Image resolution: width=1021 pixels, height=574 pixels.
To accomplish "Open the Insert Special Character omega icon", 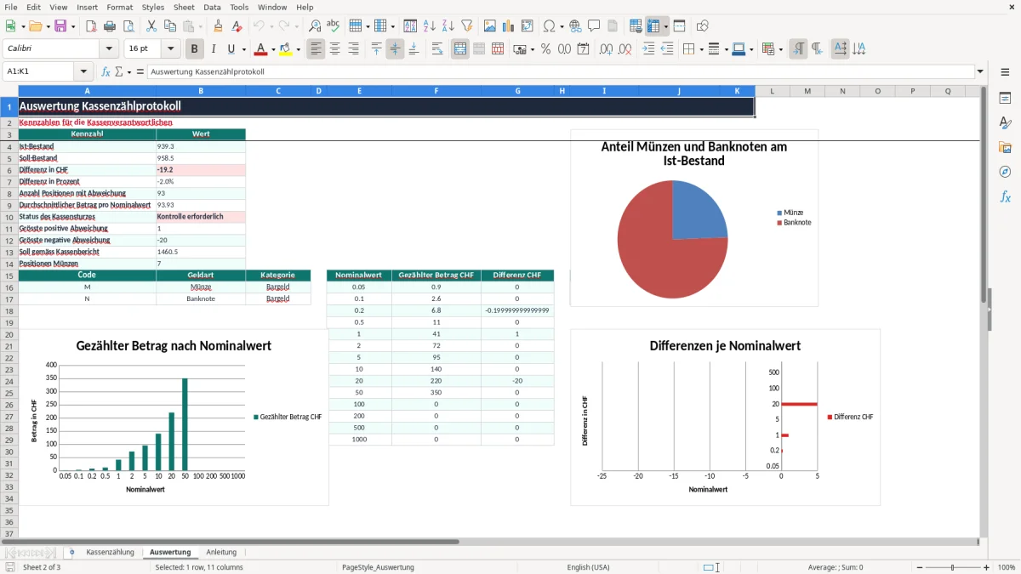I will (549, 26).
